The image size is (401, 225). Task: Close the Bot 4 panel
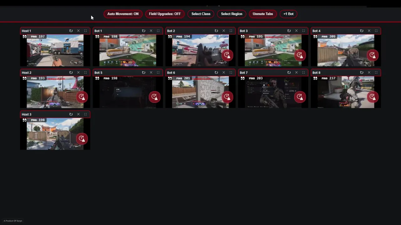[x=369, y=31]
